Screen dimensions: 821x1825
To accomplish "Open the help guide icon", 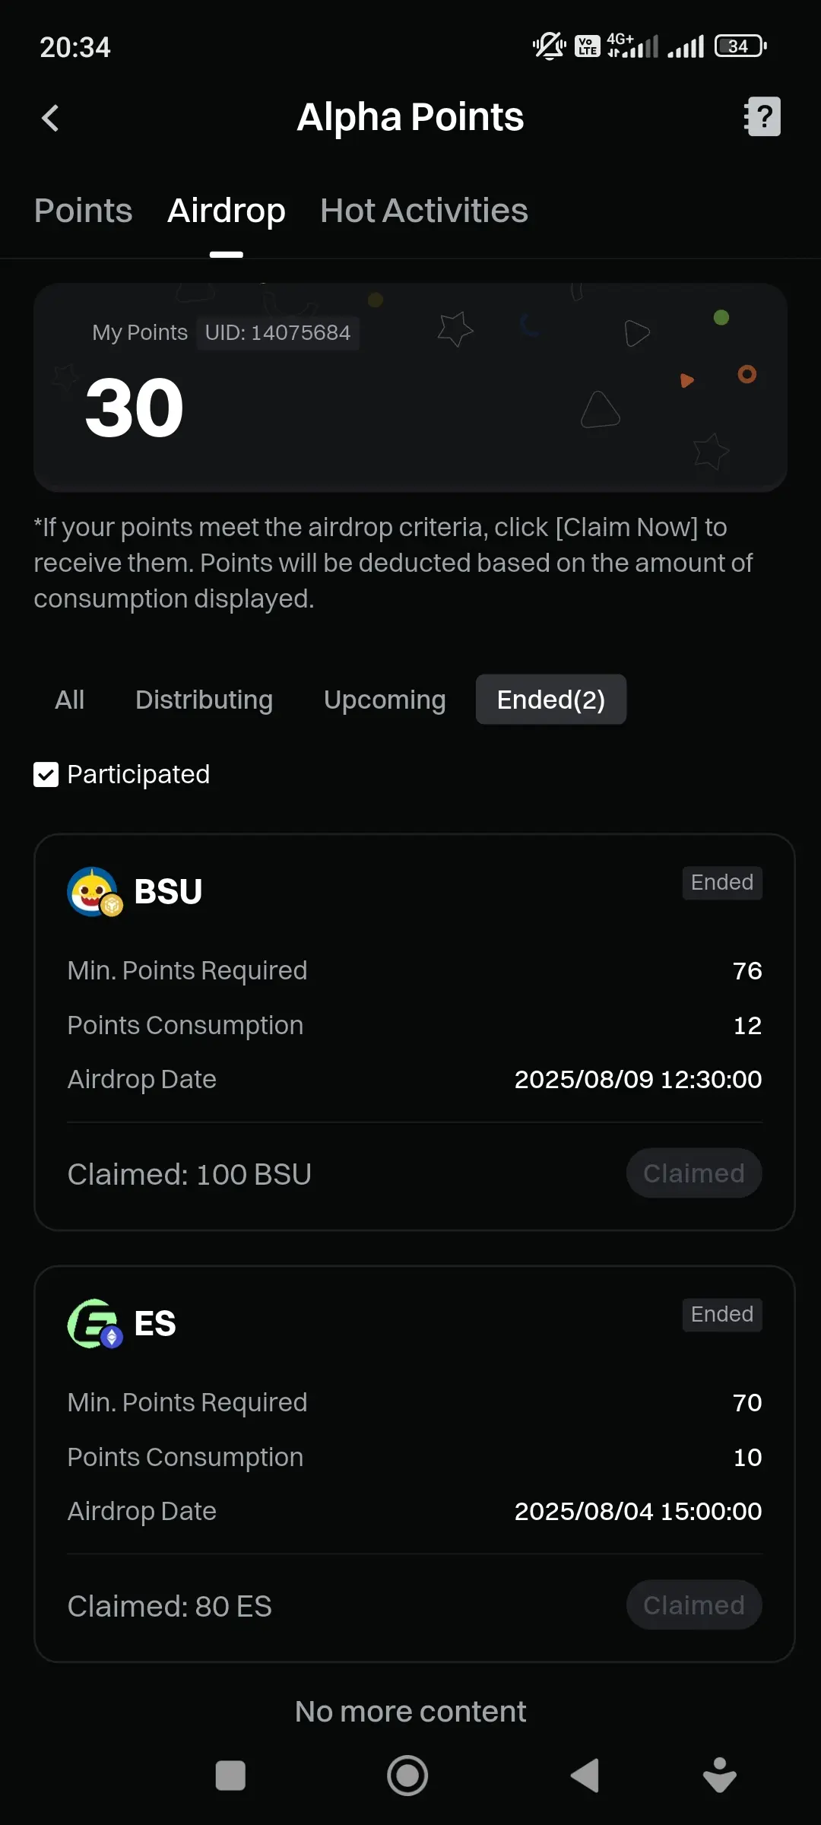I will coord(762,116).
